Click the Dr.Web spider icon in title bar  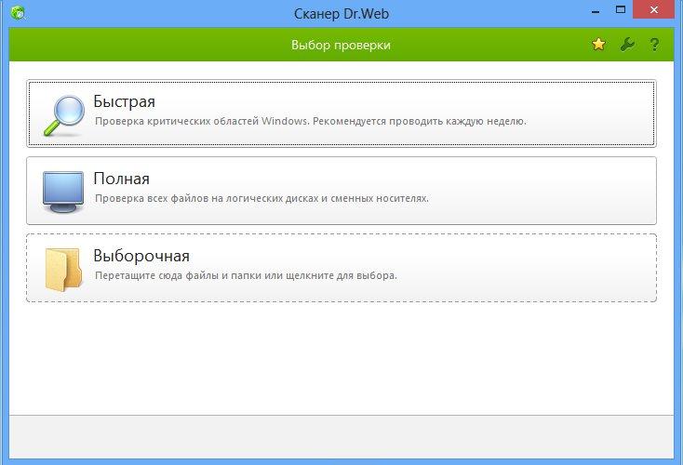18,13
